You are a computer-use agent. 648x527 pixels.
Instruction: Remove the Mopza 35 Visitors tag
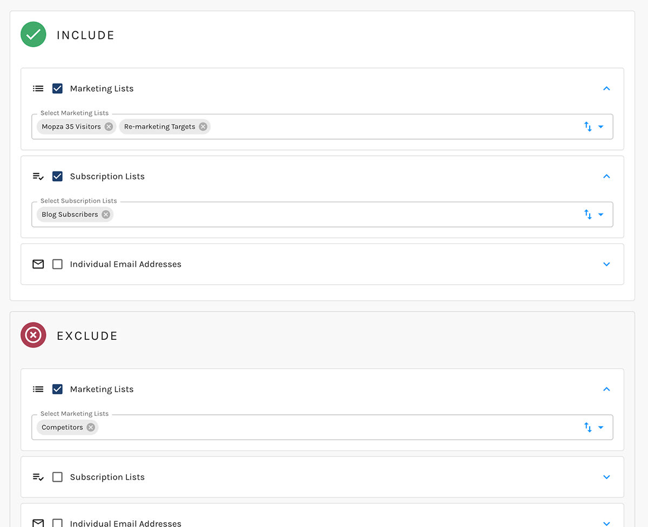(x=109, y=126)
